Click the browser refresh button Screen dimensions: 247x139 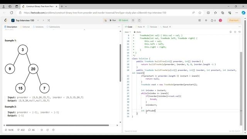12,13
